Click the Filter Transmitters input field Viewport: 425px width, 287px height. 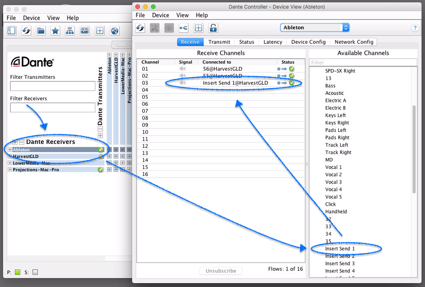click(x=53, y=86)
